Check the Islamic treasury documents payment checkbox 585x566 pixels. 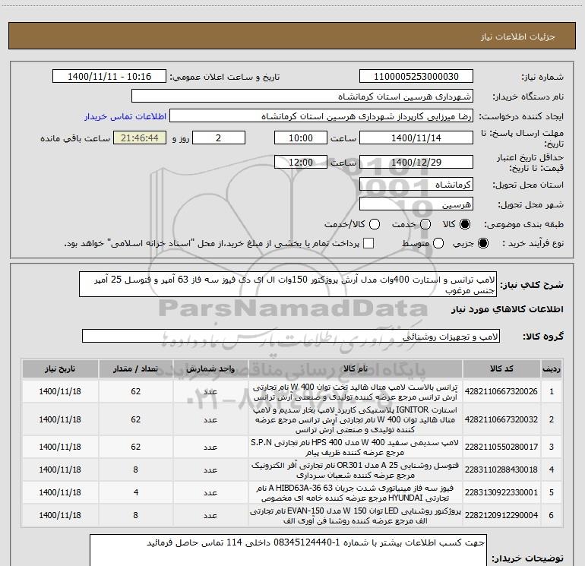pyautogui.click(x=368, y=243)
